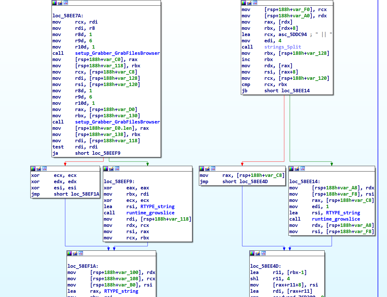Click the strings_Split function call
The width and height of the screenshot is (387, 297).
282,47
